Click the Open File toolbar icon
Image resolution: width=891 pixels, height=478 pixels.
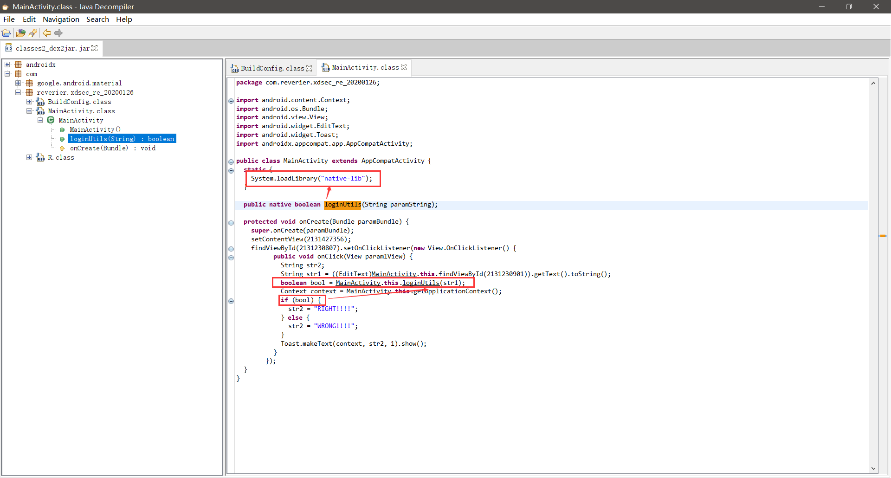(x=6, y=33)
